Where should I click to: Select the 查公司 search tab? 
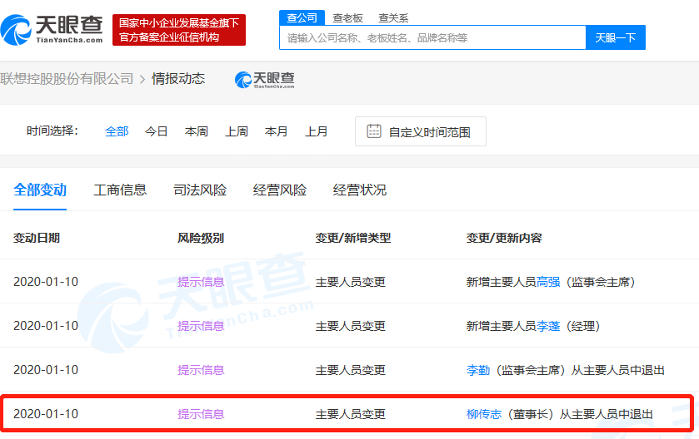coord(302,17)
